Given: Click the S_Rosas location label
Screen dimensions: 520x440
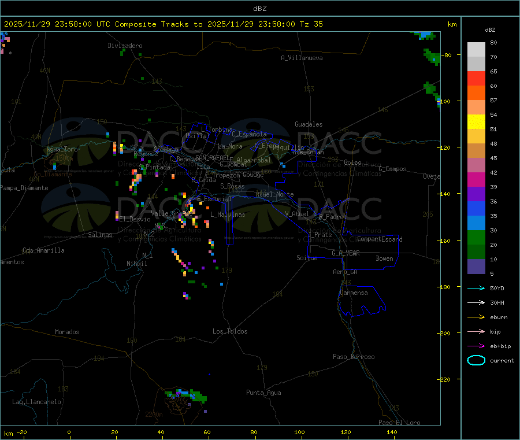Looking at the screenshot, I should [232, 186].
